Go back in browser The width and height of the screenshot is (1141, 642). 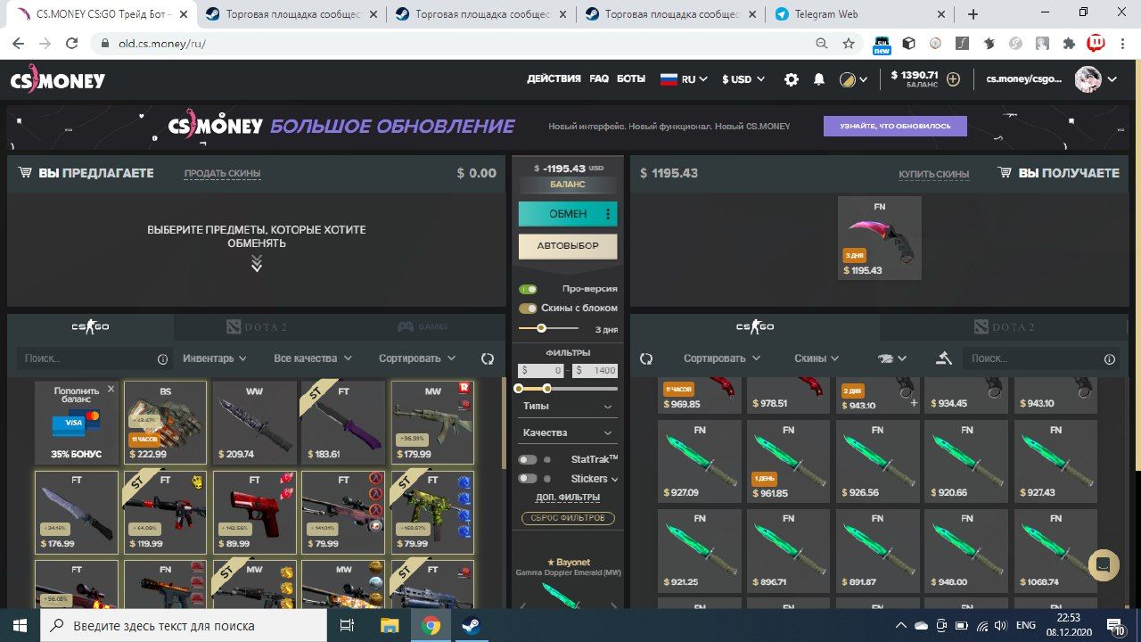pyautogui.click(x=19, y=43)
